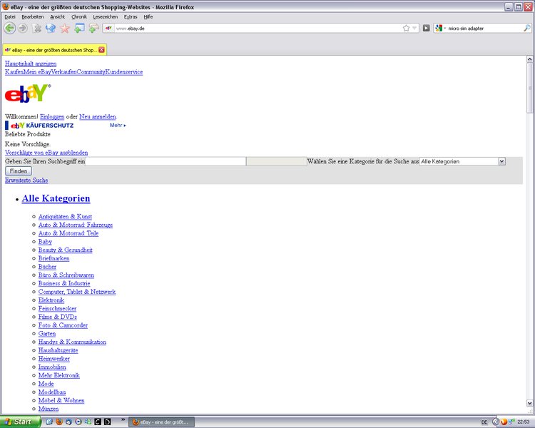This screenshot has width=535, height=428.
Task: Open the Google search engine selector
Action: click(441, 29)
